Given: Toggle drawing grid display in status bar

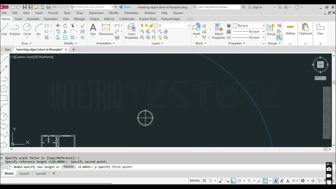Looking at the screenshot, I should (x=204, y=181).
